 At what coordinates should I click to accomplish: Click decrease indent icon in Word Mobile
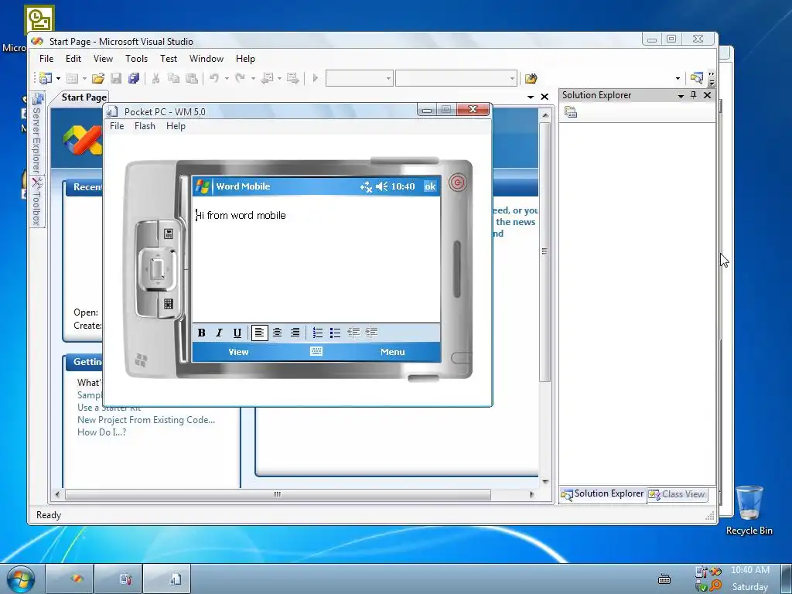(353, 333)
